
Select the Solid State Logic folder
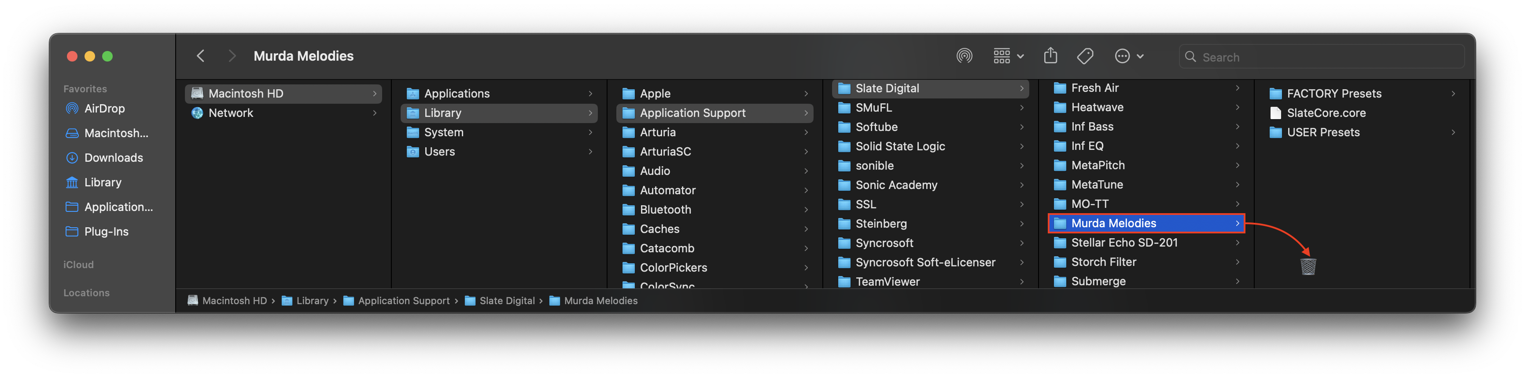point(930,146)
